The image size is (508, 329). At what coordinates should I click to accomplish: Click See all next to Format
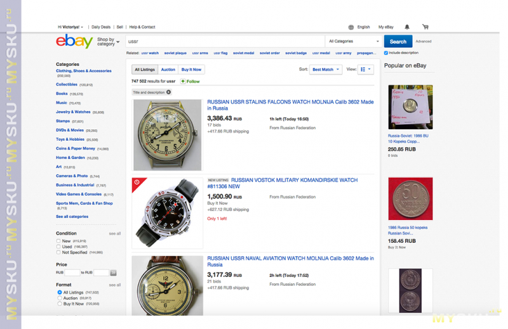(x=115, y=285)
